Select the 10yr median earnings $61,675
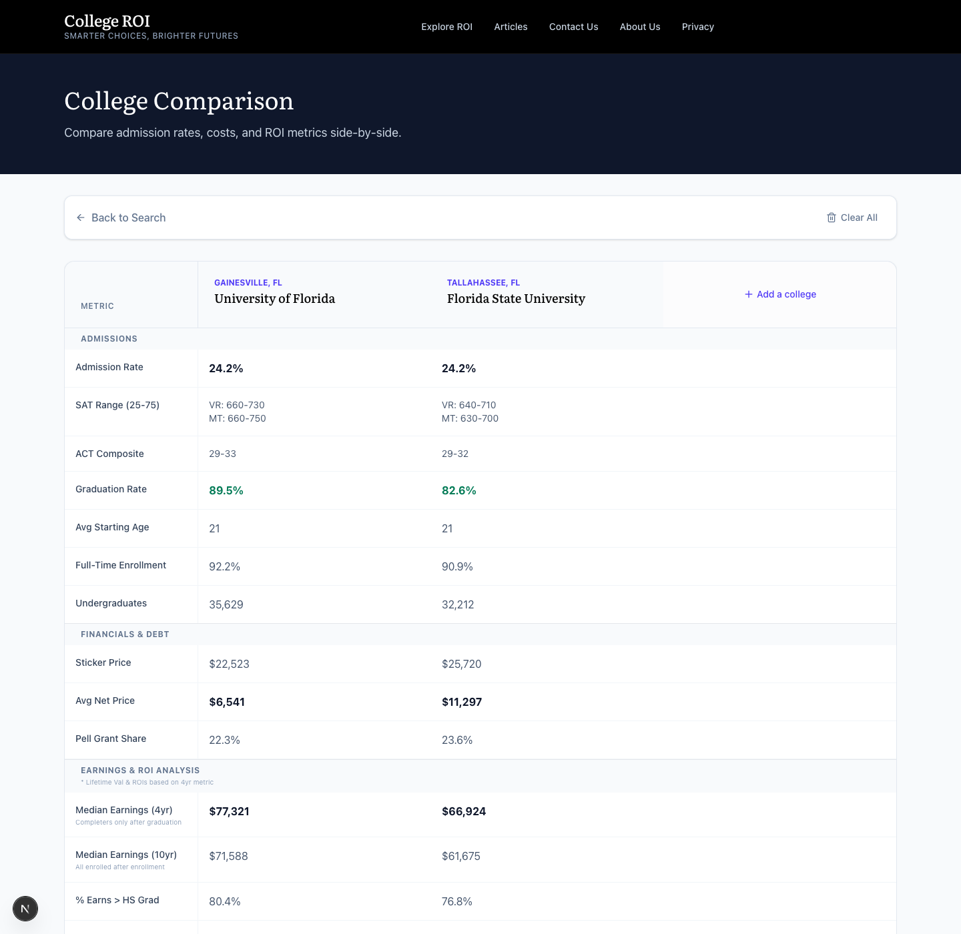 click(461, 856)
